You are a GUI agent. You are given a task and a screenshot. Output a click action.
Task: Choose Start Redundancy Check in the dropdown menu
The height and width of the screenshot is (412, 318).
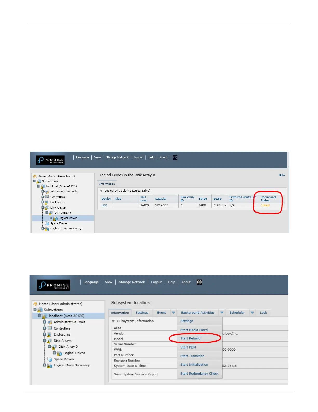click(200, 374)
